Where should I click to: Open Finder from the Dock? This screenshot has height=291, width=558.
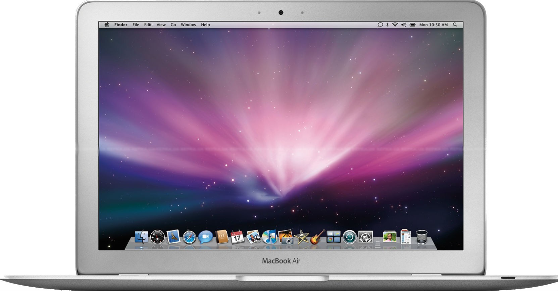141,237
